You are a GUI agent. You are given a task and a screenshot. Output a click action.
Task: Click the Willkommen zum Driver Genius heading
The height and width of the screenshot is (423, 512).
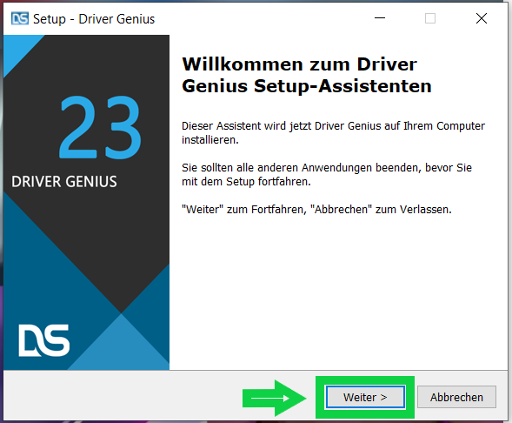click(x=307, y=75)
